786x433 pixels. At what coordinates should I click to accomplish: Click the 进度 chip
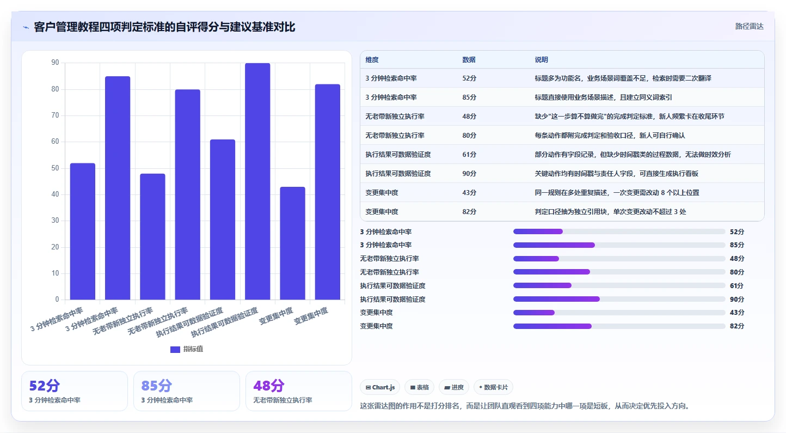pos(454,387)
